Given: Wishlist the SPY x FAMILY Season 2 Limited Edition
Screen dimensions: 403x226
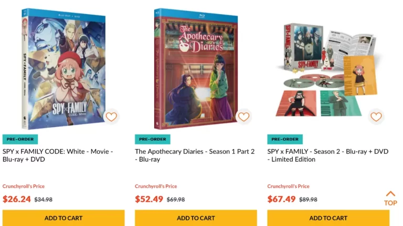Looking at the screenshot, I should [x=376, y=117].
